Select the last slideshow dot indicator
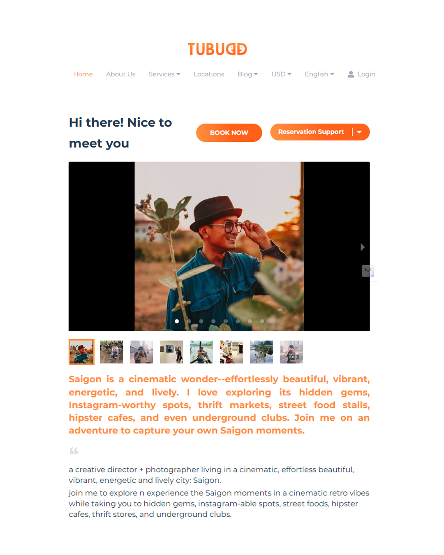Viewport: 444px width, 555px height. 262,321
